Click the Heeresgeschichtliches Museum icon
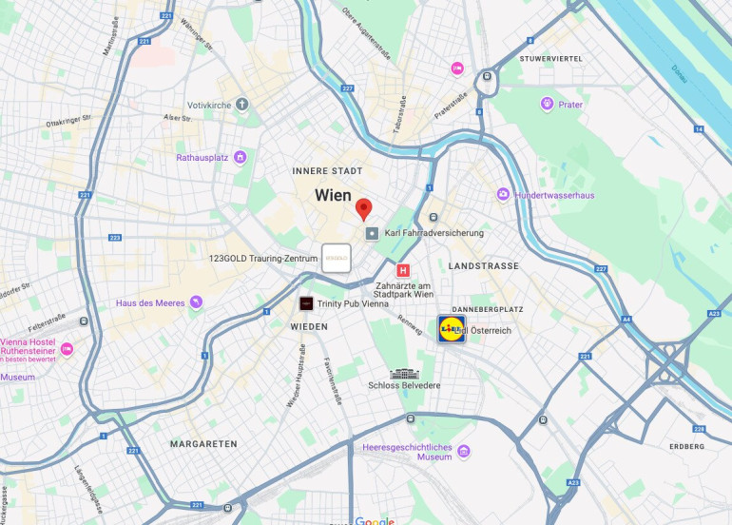Screen dimensions: 732x525 click(463, 451)
